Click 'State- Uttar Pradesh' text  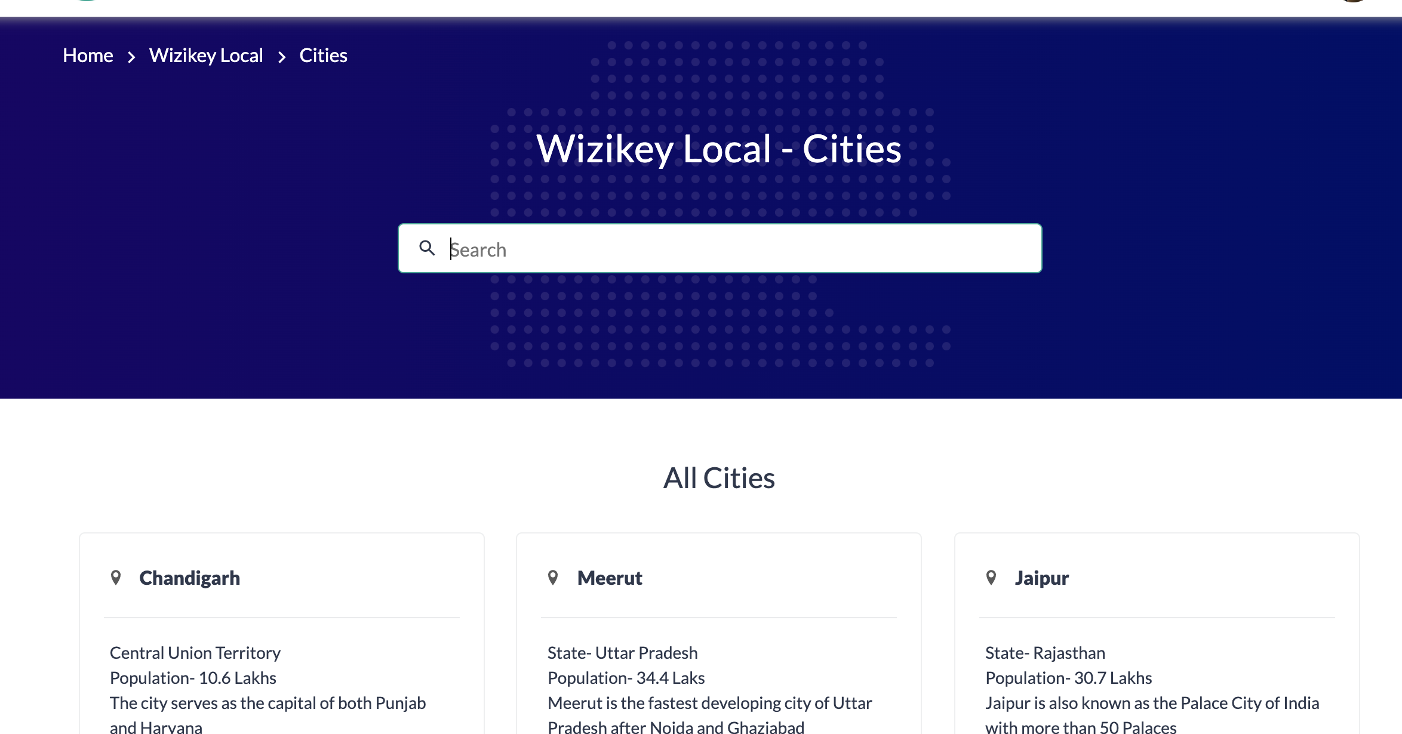(622, 653)
